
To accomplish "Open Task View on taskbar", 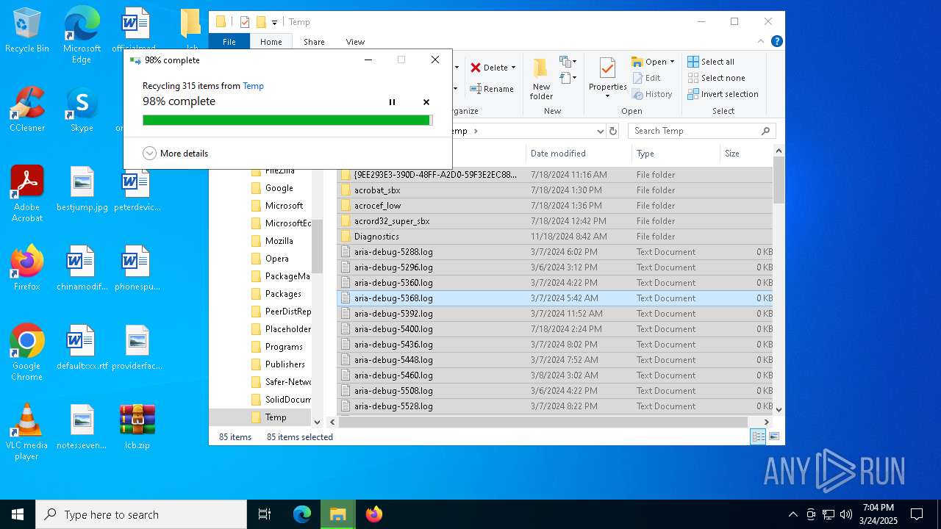I will pos(265,514).
